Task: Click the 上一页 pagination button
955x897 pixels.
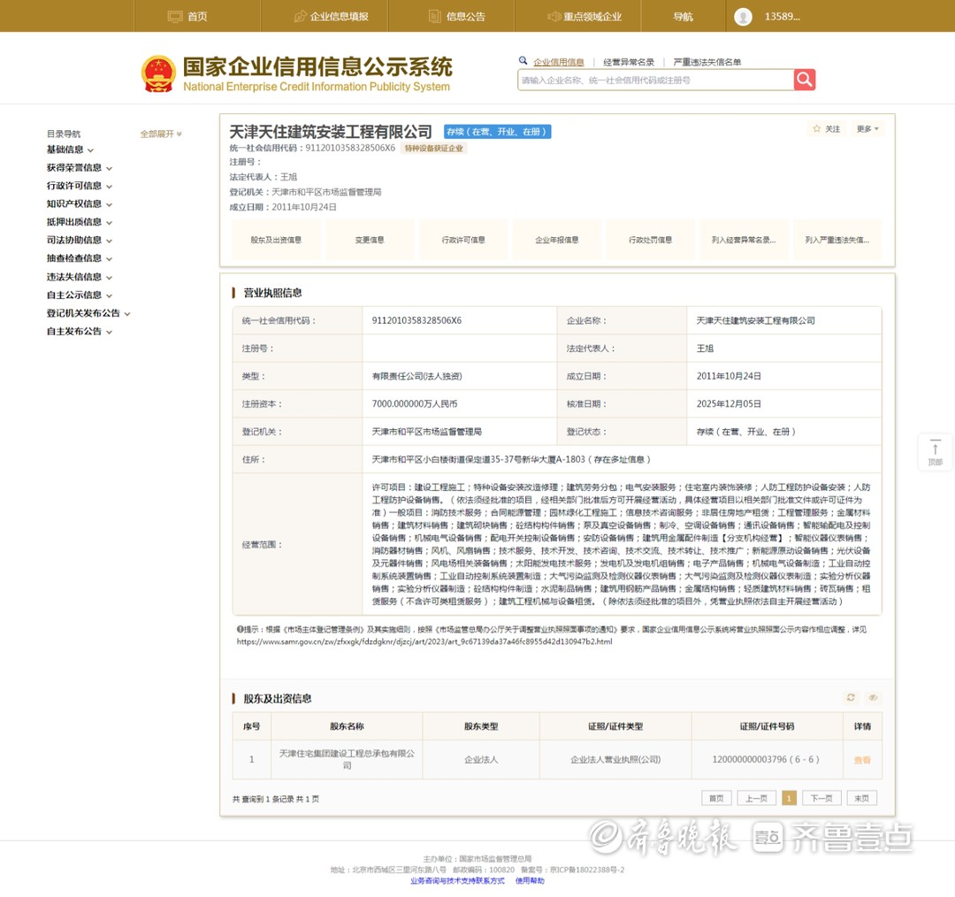Action: (756, 798)
